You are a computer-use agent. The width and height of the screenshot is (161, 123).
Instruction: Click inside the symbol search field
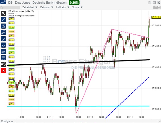pyautogui.click(x=10, y=7)
